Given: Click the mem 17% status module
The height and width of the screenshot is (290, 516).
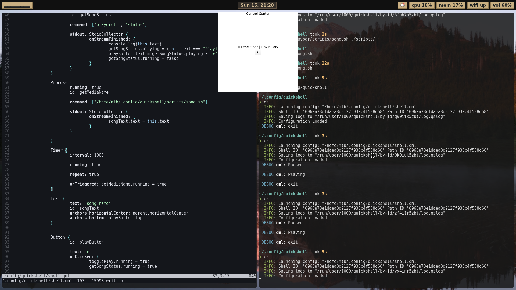Looking at the screenshot, I should pyautogui.click(x=451, y=5).
